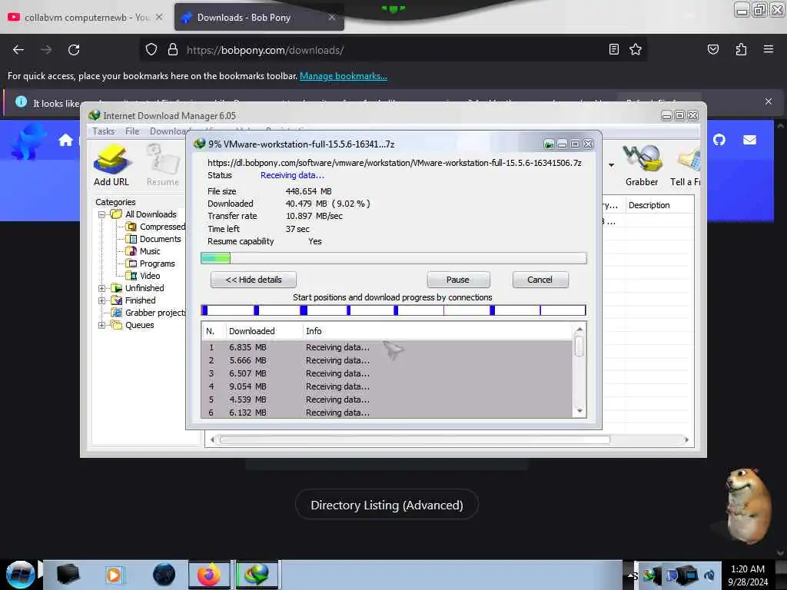This screenshot has width=787, height=590.
Task: Click the home icon on Bob Pony site
Action: [65, 140]
